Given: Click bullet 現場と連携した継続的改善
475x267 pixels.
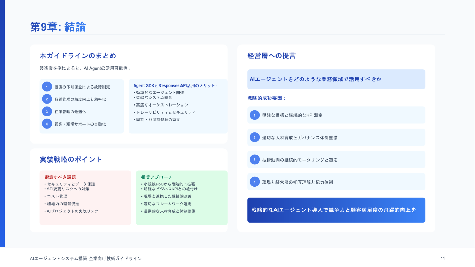Looking at the screenshot, I should pos(166,196).
